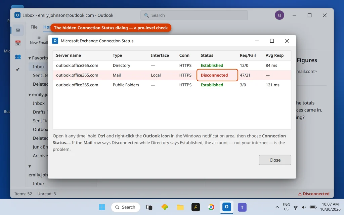
Task: Click the Interface column header
Action: (160, 55)
